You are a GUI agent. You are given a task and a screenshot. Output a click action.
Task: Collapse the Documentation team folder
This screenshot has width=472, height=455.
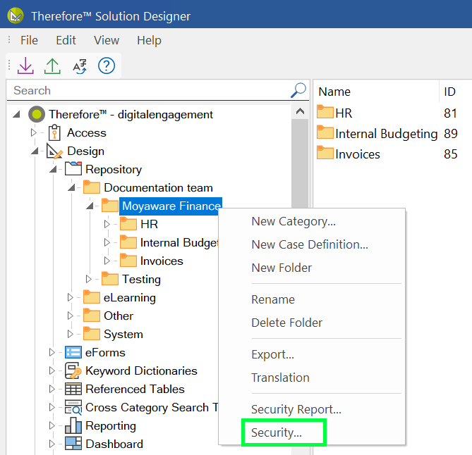pyautogui.click(x=71, y=188)
